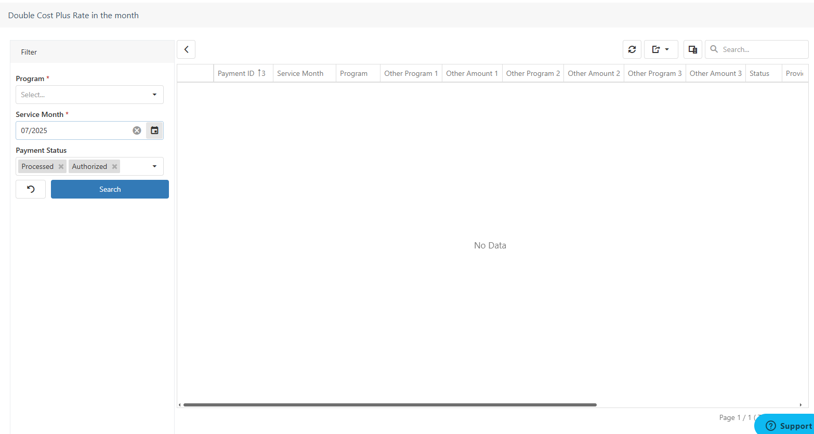Click the refresh grid icon
Image resolution: width=814 pixels, height=434 pixels.
(632, 49)
